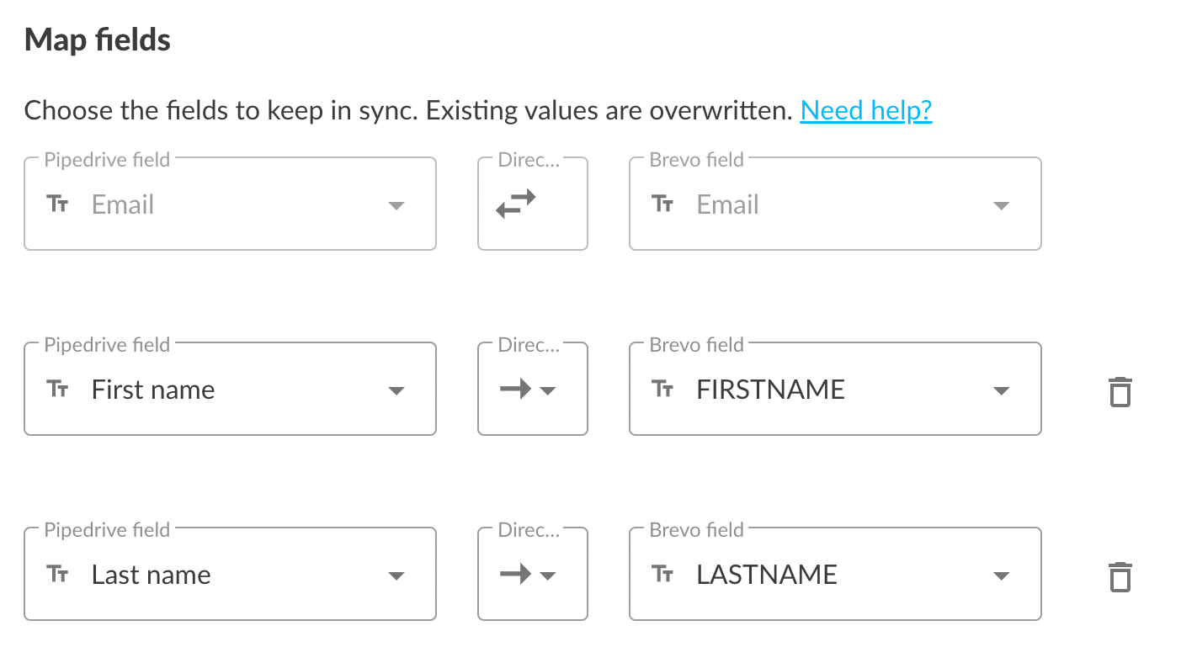Click text-type icon beside LASTNAME
Image resolution: width=1197 pixels, height=663 pixels.
(x=663, y=575)
